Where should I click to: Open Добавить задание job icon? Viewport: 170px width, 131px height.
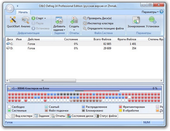coord(59,20)
